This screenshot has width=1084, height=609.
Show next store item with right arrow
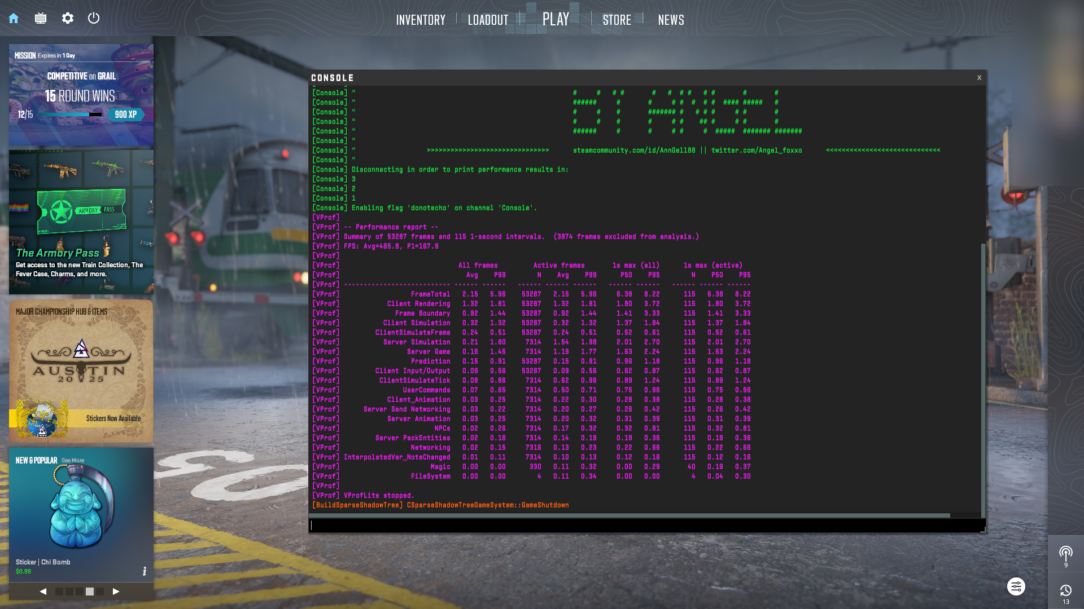(x=116, y=592)
